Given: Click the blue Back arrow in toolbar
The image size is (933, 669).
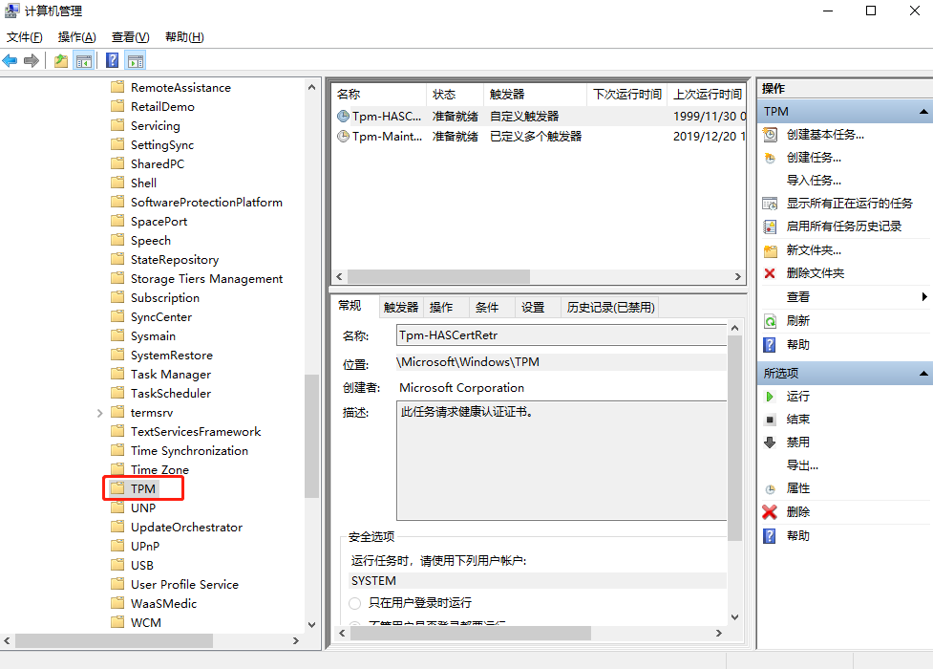Looking at the screenshot, I should click(11, 61).
